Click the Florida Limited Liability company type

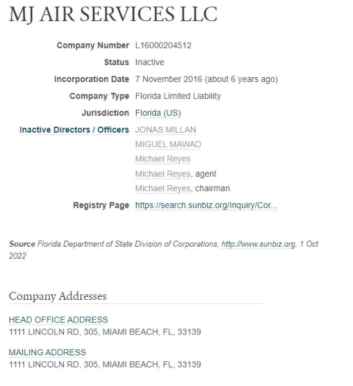coord(178,96)
